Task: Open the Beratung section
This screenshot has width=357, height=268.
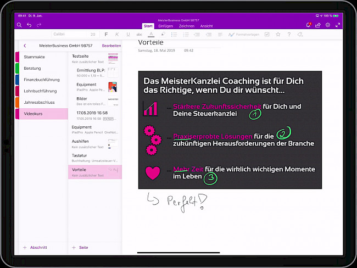Action: pos(43,68)
